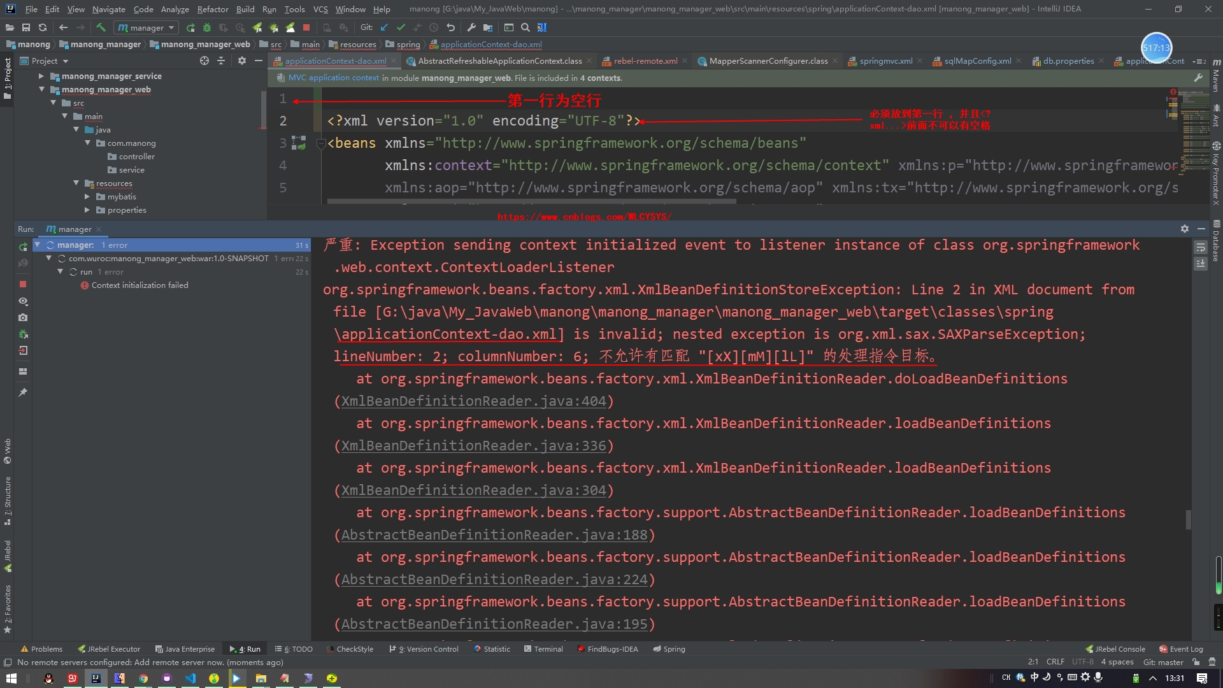The width and height of the screenshot is (1223, 688).
Task: Open the Navigate menu
Action: [x=108, y=9]
